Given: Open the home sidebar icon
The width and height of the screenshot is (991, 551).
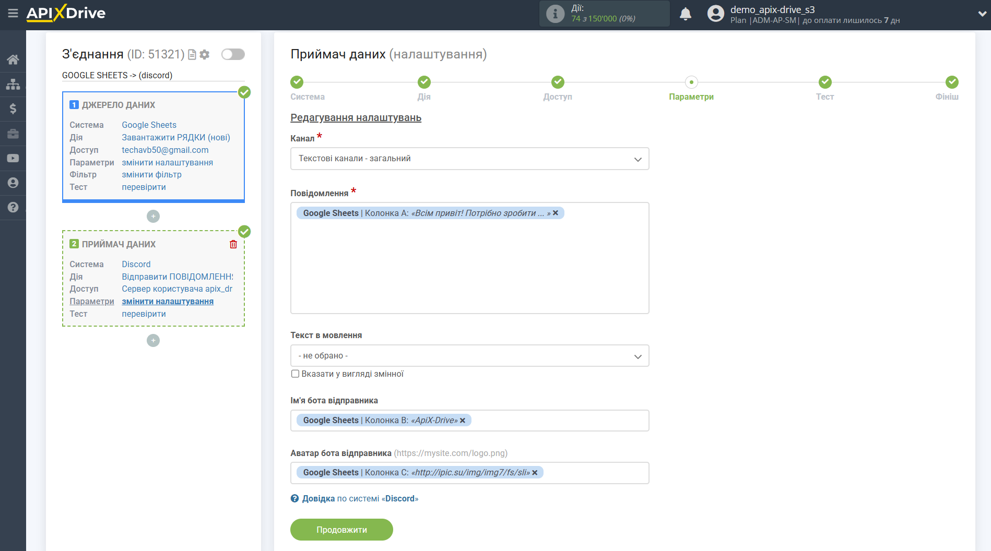Looking at the screenshot, I should pos(13,59).
